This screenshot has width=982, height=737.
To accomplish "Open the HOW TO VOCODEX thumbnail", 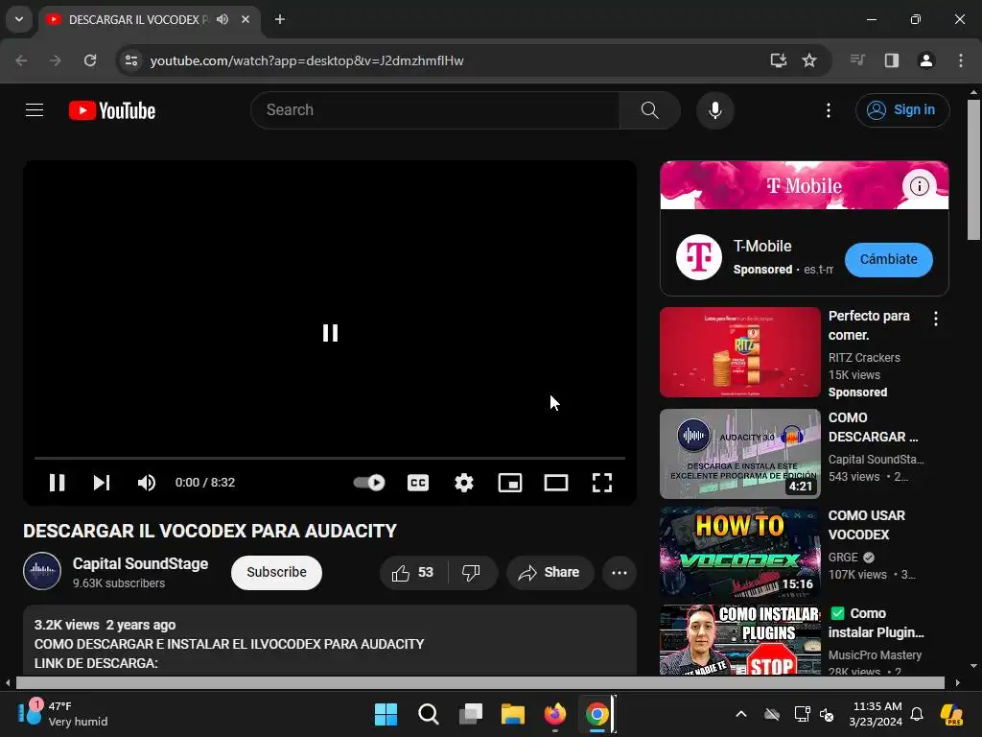I will [739, 552].
